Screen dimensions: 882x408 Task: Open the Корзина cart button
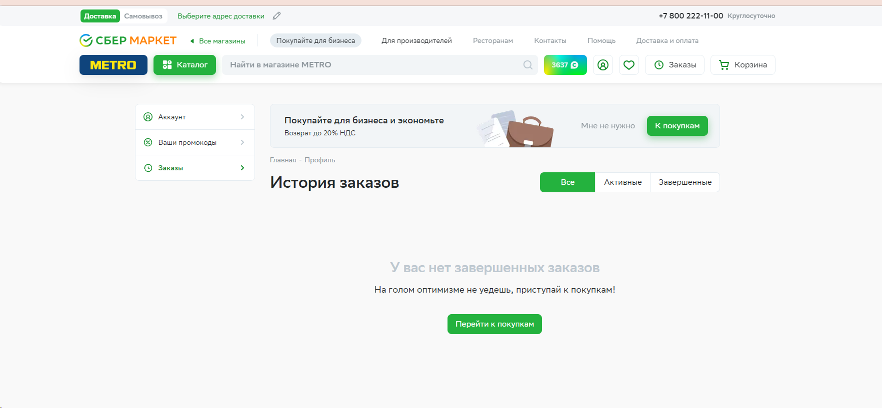(743, 65)
